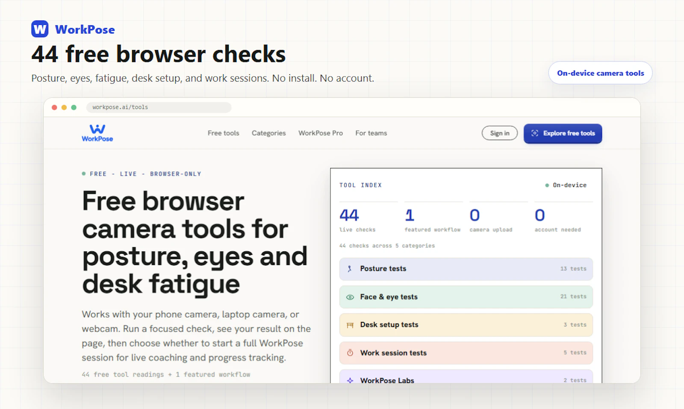Click the '21 tests' count

point(573,297)
